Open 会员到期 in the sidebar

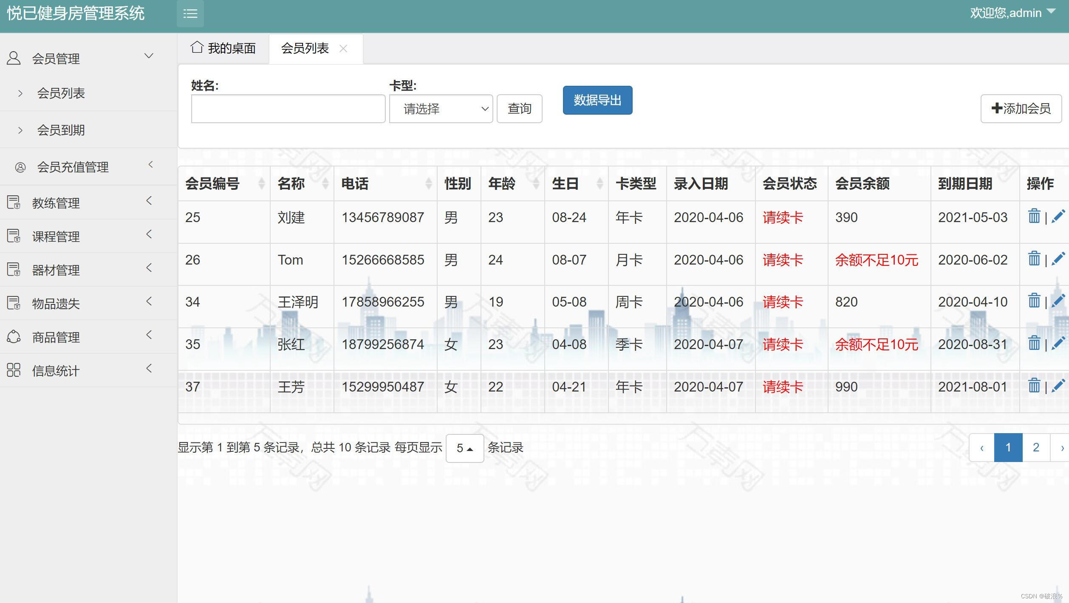[x=61, y=130]
